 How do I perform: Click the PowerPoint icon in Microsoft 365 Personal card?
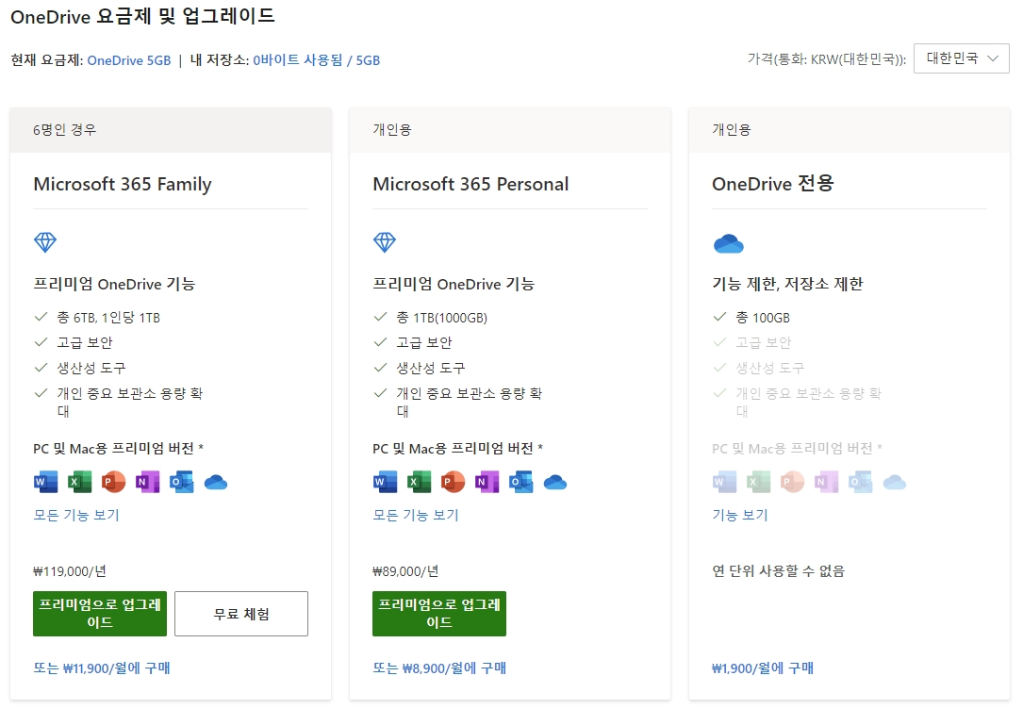[453, 482]
